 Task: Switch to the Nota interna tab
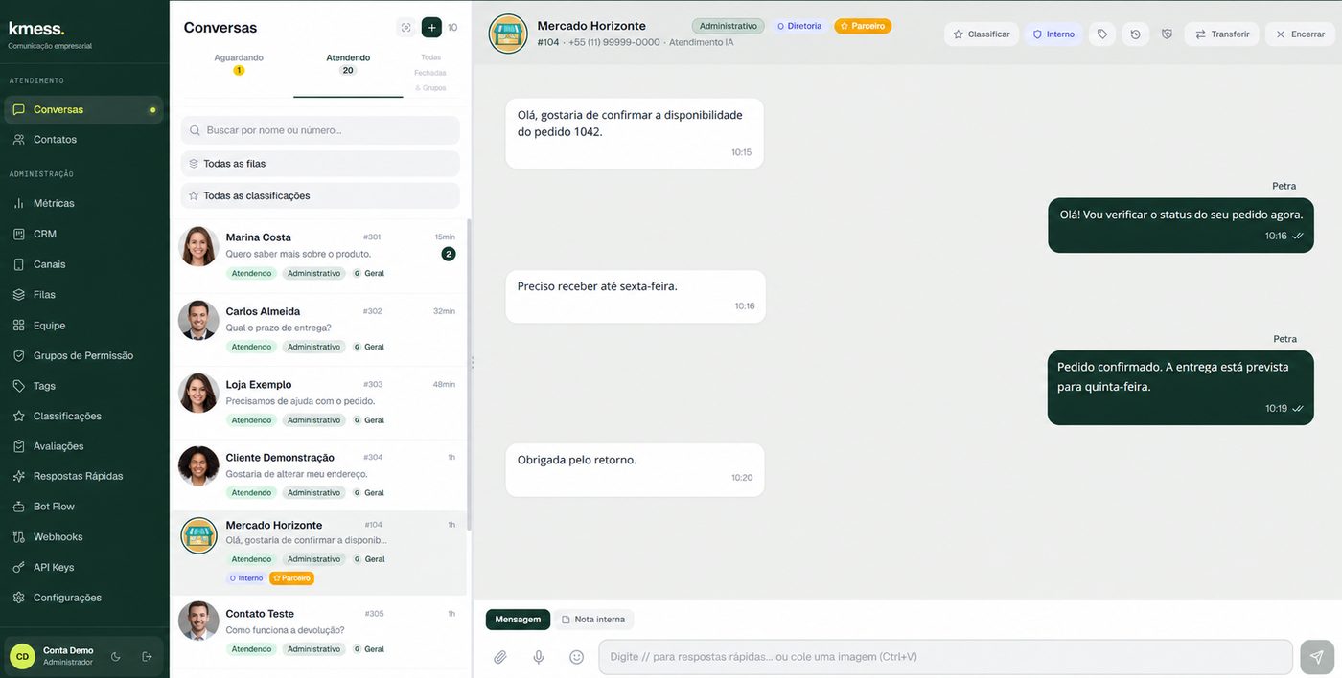[x=592, y=620]
